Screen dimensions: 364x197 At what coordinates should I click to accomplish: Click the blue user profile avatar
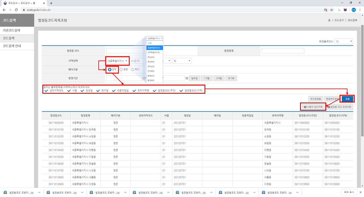point(353,10)
